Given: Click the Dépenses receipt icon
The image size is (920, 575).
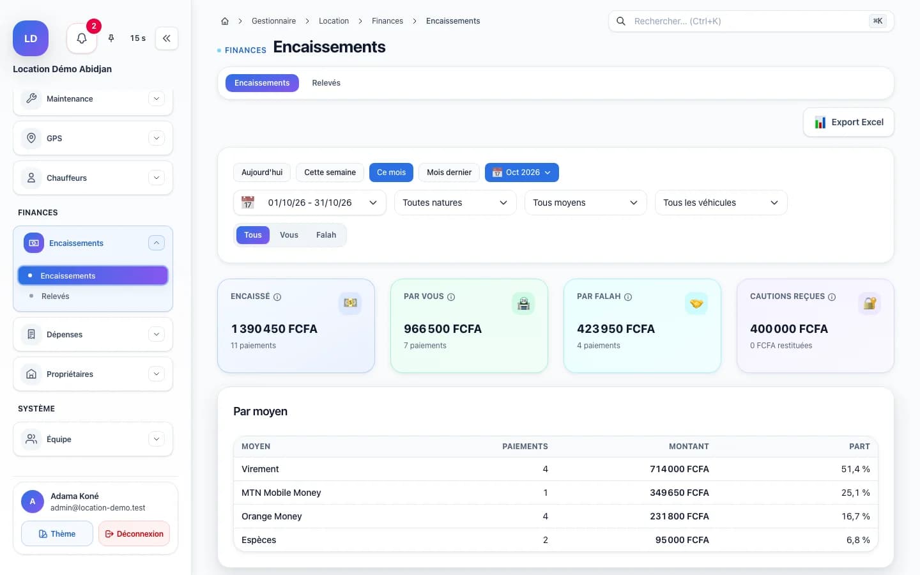Looking at the screenshot, I should [31, 334].
